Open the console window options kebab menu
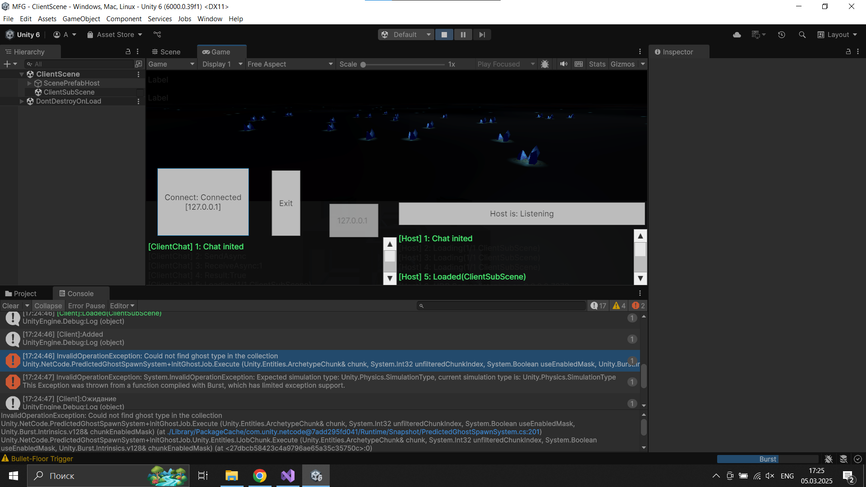Image resolution: width=866 pixels, height=487 pixels. point(640,293)
